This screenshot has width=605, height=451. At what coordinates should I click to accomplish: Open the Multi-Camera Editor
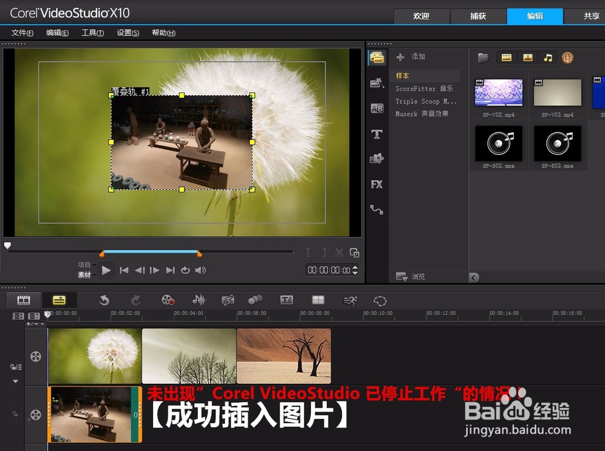(x=318, y=300)
